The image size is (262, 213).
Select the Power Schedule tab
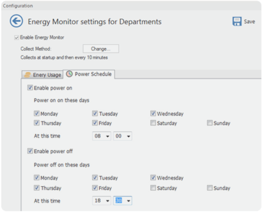click(92, 74)
